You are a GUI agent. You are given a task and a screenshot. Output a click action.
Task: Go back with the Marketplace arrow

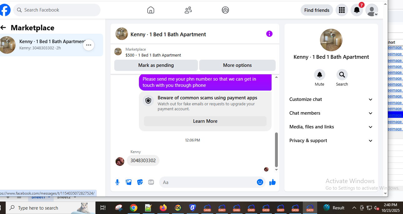tap(3, 28)
